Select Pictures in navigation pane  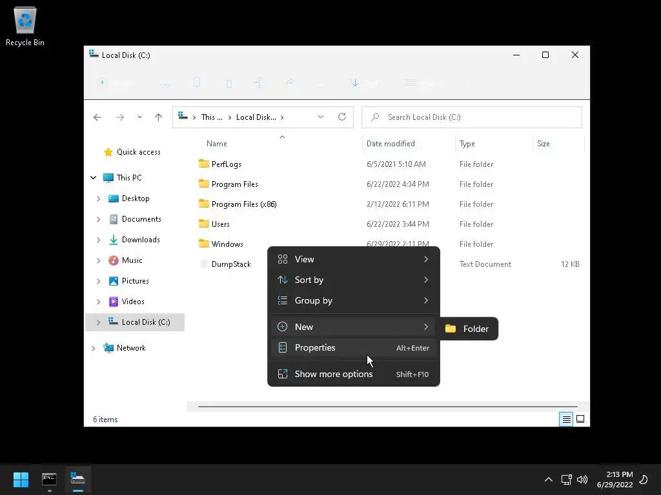(x=128, y=281)
